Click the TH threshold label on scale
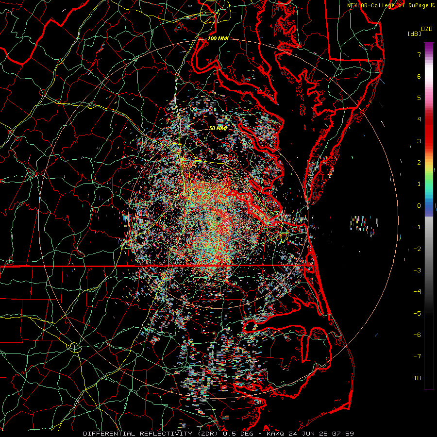This screenshot has width=437, height=437. (417, 378)
